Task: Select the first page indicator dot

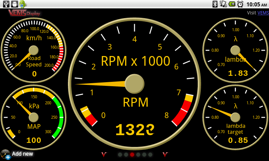Action: tap(120, 155)
